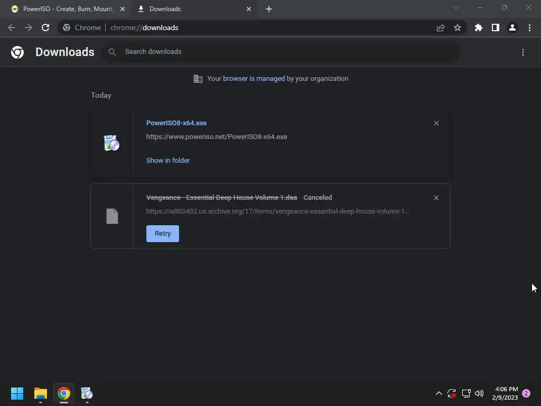Click the PowerISO installer file icon in the download entry

(112, 143)
